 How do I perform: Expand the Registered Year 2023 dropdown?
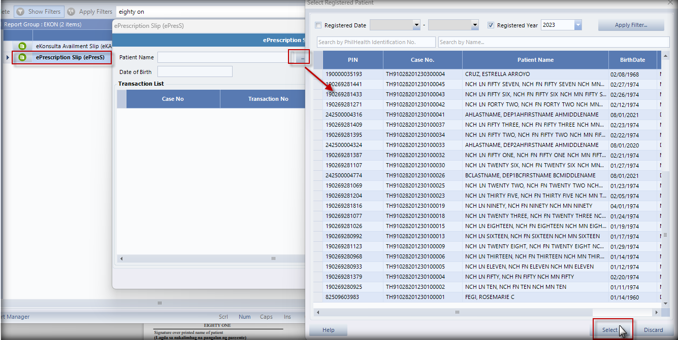[578, 25]
